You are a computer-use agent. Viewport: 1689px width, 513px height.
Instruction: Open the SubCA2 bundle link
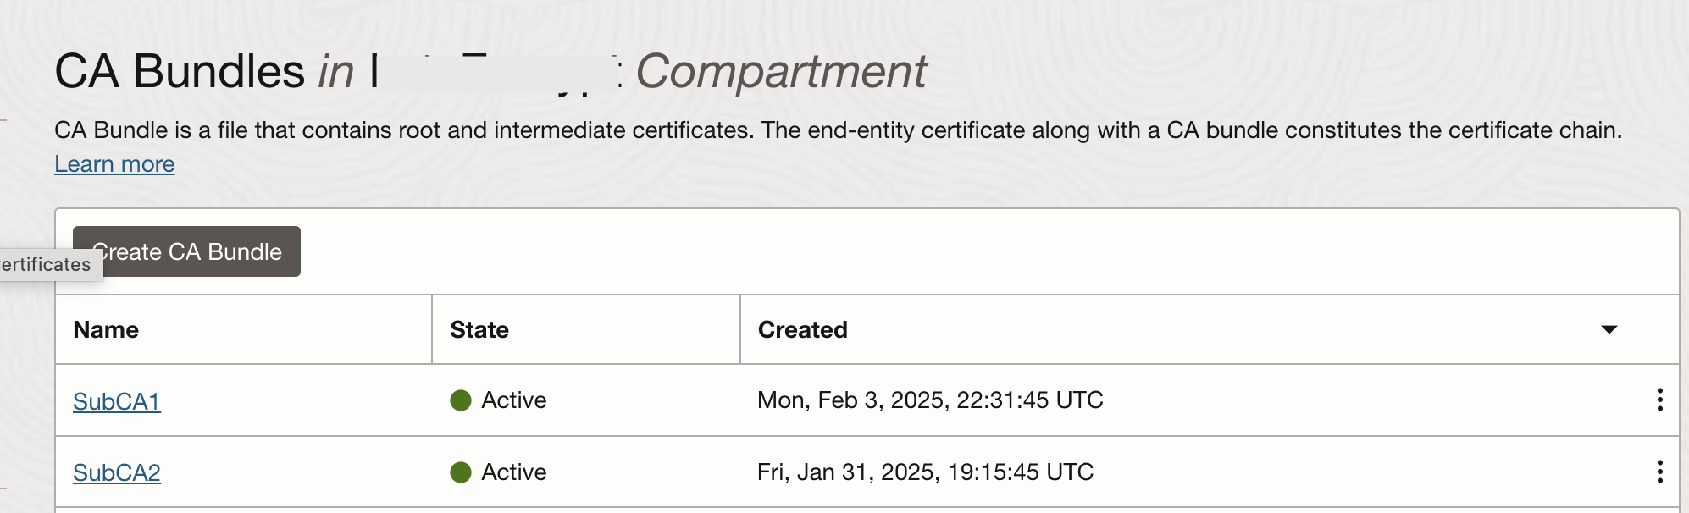[117, 472]
